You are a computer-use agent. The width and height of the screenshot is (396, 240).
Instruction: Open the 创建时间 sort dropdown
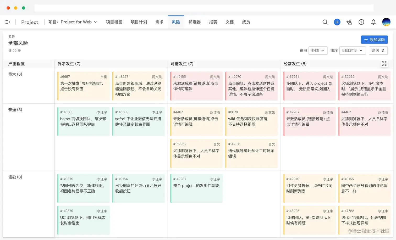[353, 51]
